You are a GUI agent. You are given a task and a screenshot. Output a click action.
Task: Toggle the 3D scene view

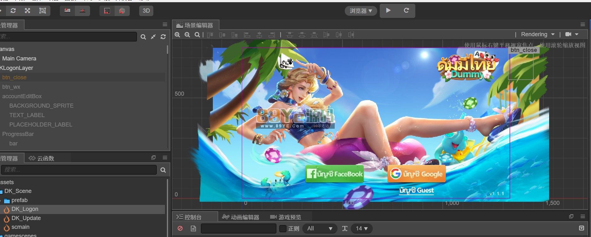(146, 11)
